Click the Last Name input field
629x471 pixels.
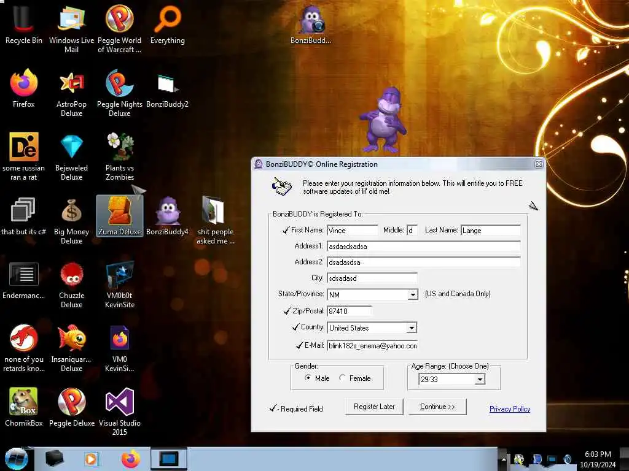tap(491, 231)
